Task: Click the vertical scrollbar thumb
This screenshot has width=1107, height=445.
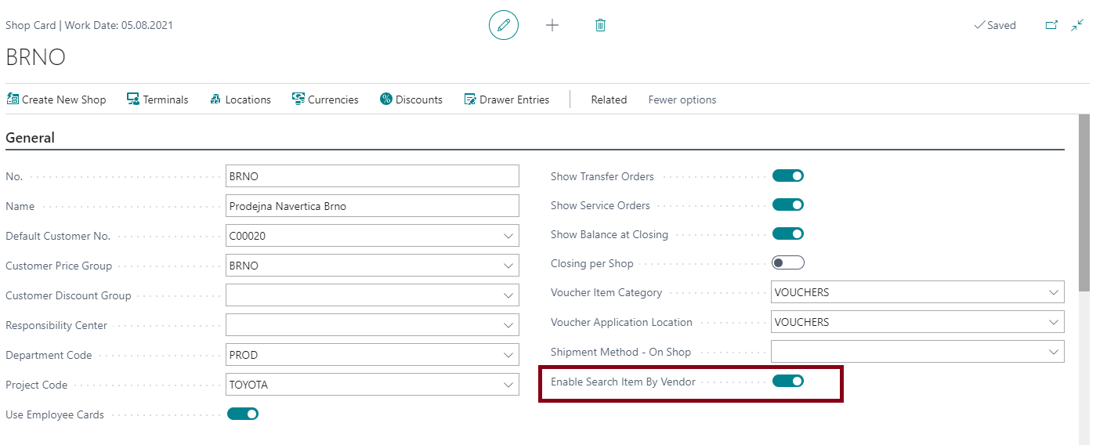Action: click(x=1084, y=203)
